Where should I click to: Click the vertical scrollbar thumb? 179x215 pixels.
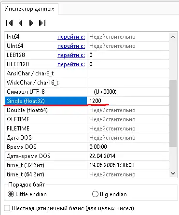pos(173,114)
